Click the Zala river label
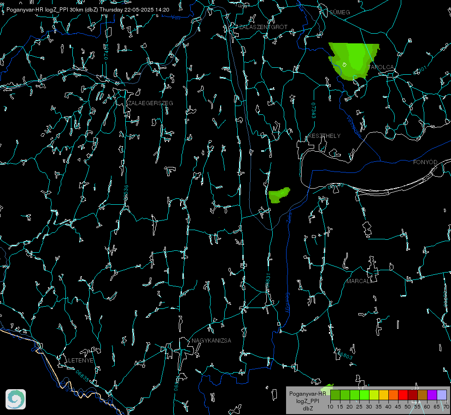451x415 pixels. point(289,217)
